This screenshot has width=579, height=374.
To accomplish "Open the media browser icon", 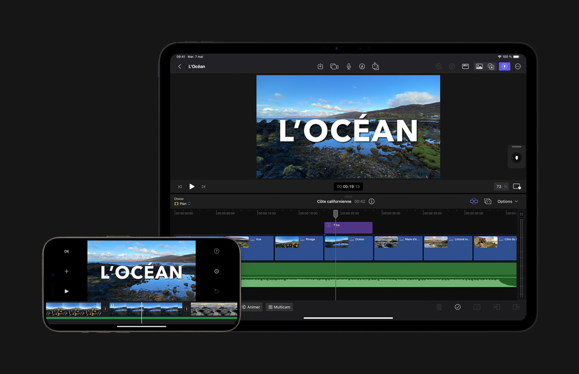I will (479, 66).
